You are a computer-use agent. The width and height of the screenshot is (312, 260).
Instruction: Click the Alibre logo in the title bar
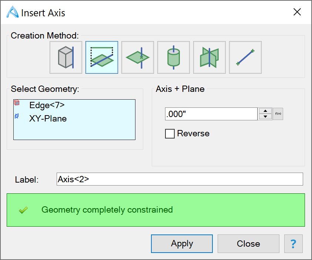[12, 12]
